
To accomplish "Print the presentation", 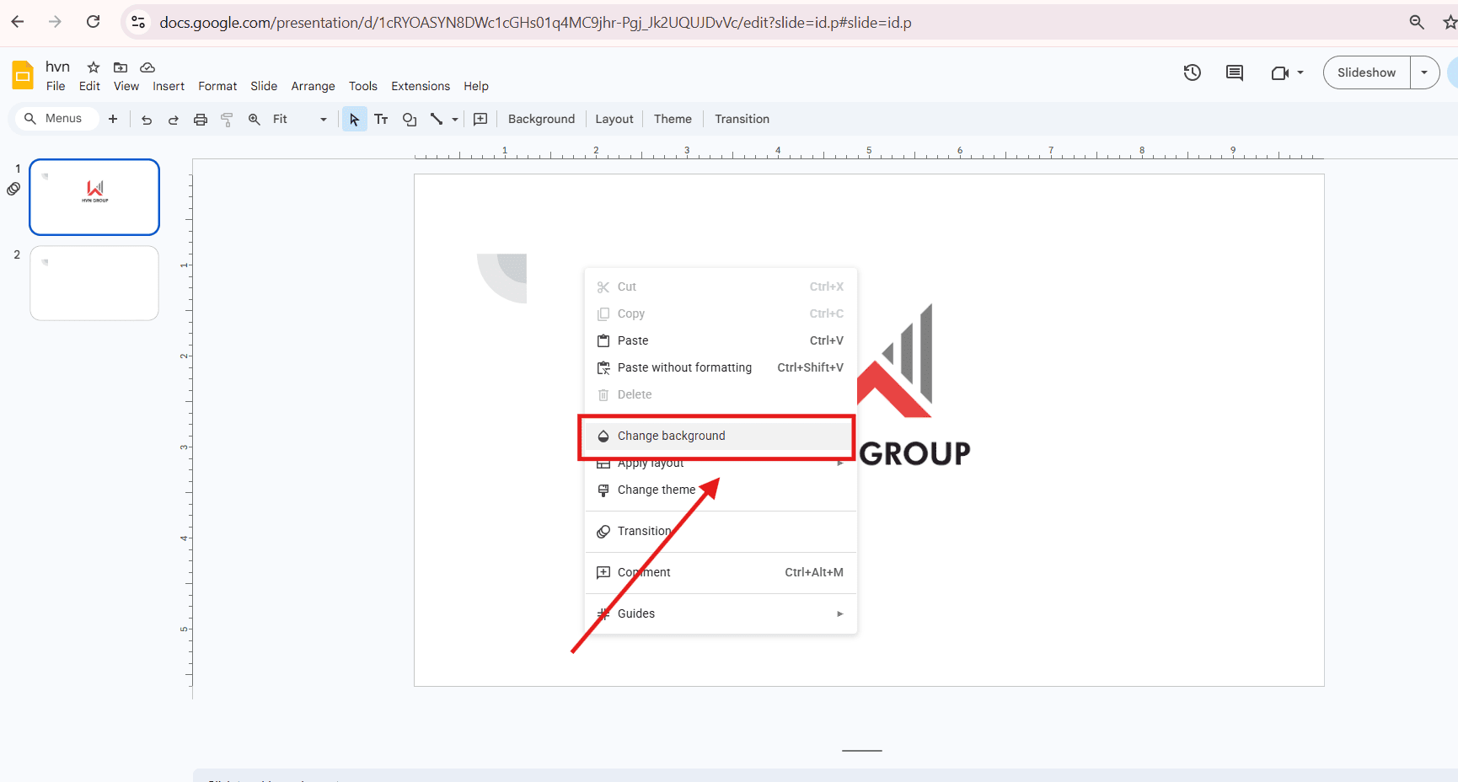I will point(201,120).
